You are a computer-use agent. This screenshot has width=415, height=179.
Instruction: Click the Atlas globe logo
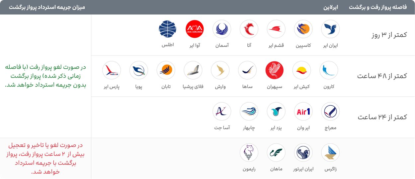pyautogui.click(x=168, y=29)
